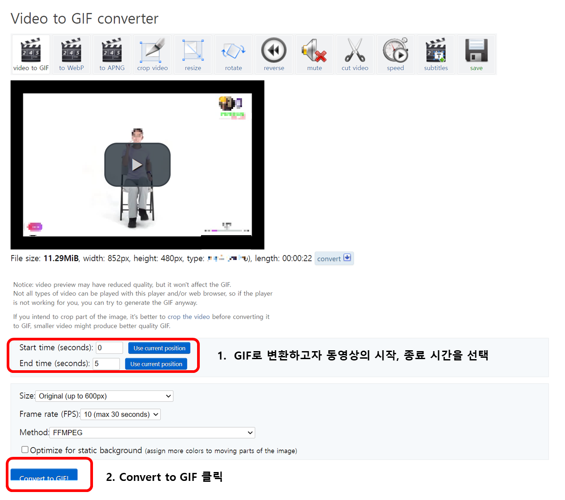The image size is (565, 500).
Task: Select the resize tool
Action: click(193, 53)
